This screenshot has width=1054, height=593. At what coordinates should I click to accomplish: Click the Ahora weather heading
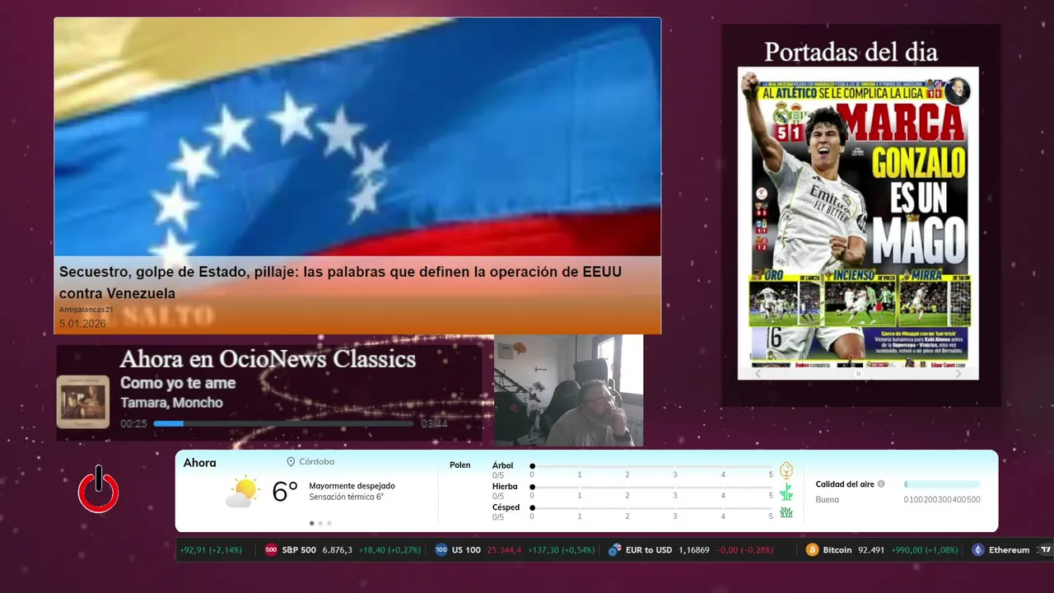(199, 463)
